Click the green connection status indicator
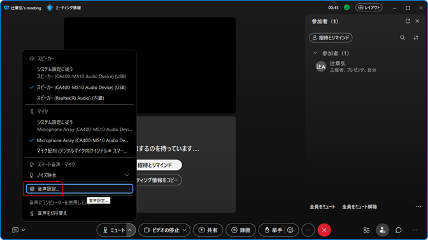 tap(346, 8)
